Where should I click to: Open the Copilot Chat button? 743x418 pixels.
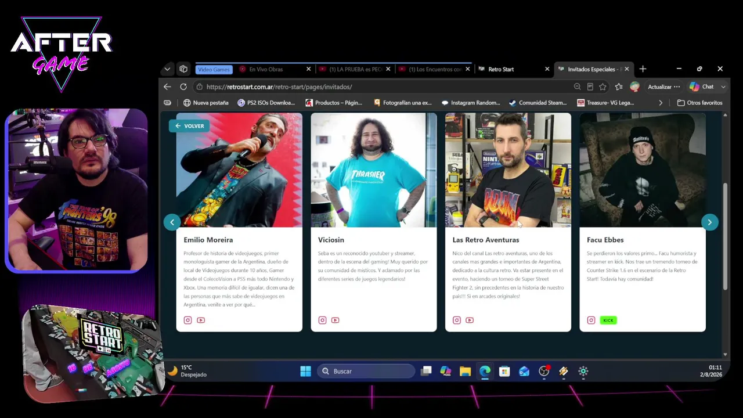click(x=702, y=87)
